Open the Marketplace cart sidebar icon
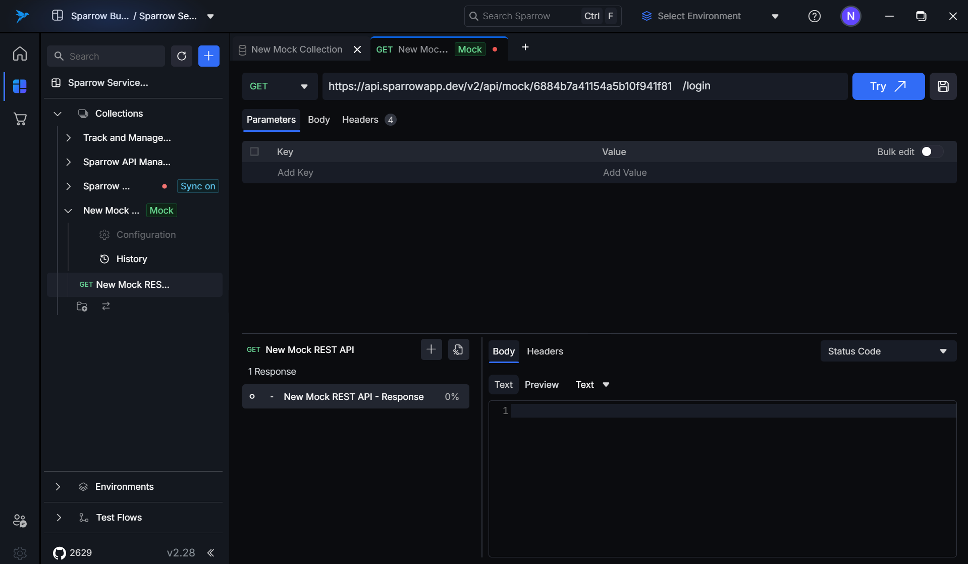The height and width of the screenshot is (564, 968). pyautogui.click(x=20, y=119)
